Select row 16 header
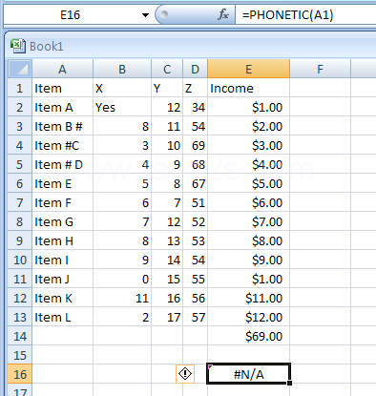This screenshot has height=396, width=376. (x=20, y=374)
